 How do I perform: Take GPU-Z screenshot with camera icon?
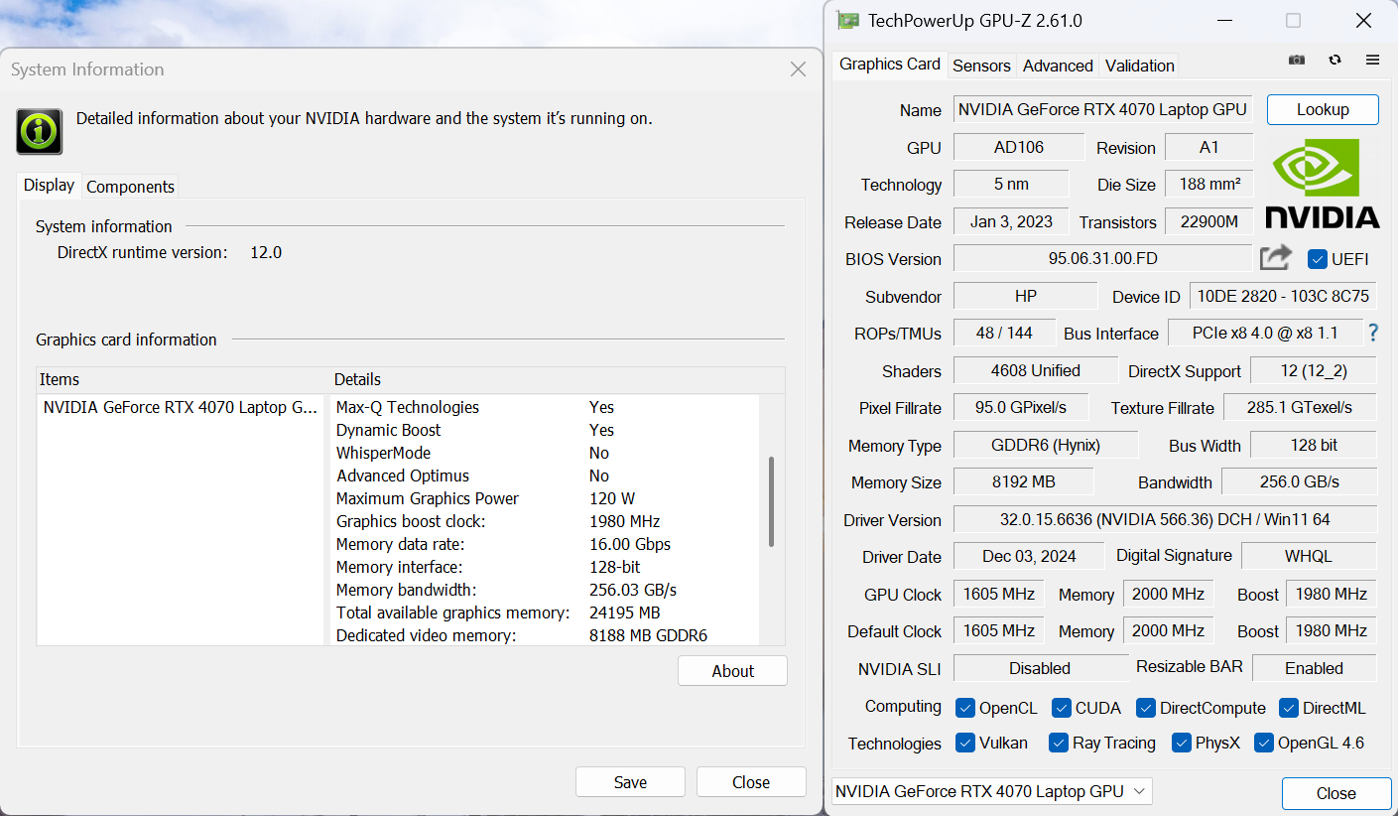1297,60
